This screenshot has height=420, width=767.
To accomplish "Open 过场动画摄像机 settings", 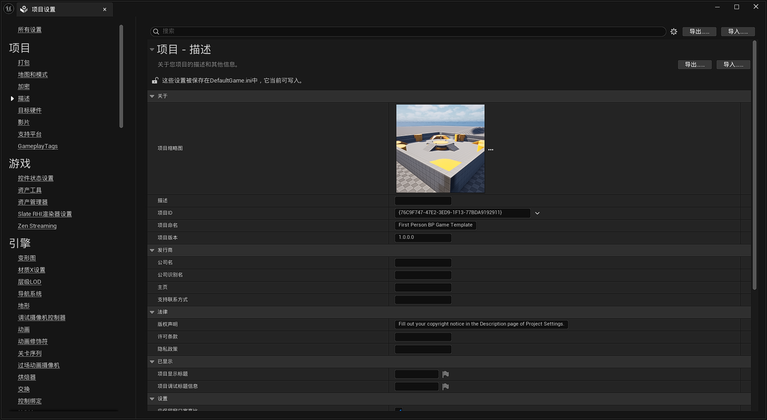I will (x=39, y=365).
